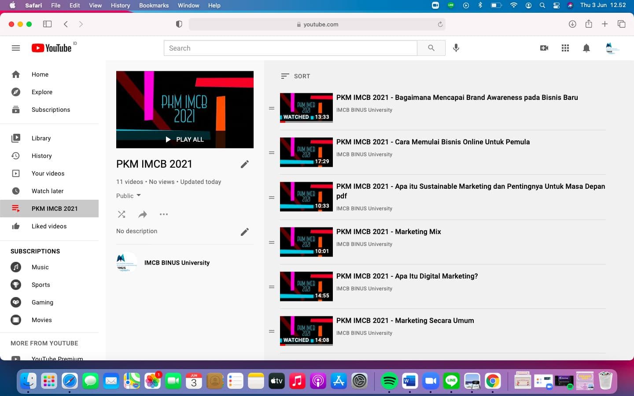Open the Cara Memulai Bisnis Online thumbnail
The height and width of the screenshot is (396, 634).
pos(306,152)
